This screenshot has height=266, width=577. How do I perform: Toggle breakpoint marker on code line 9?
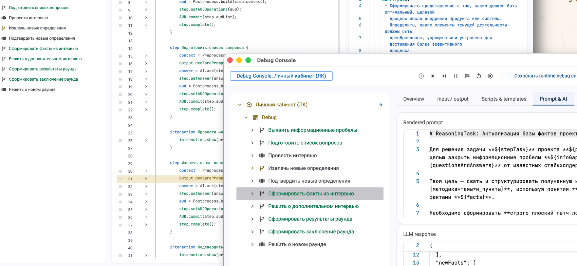[120, 10]
